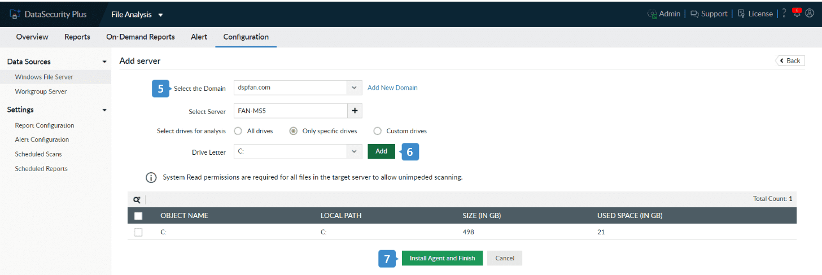Go to the Overview tab
The width and height of the screenshot is (822, 275).
[x=32, y=37]
